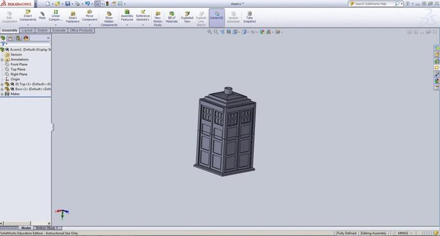Select the Model tab at the bottom

tap(26, 228)
